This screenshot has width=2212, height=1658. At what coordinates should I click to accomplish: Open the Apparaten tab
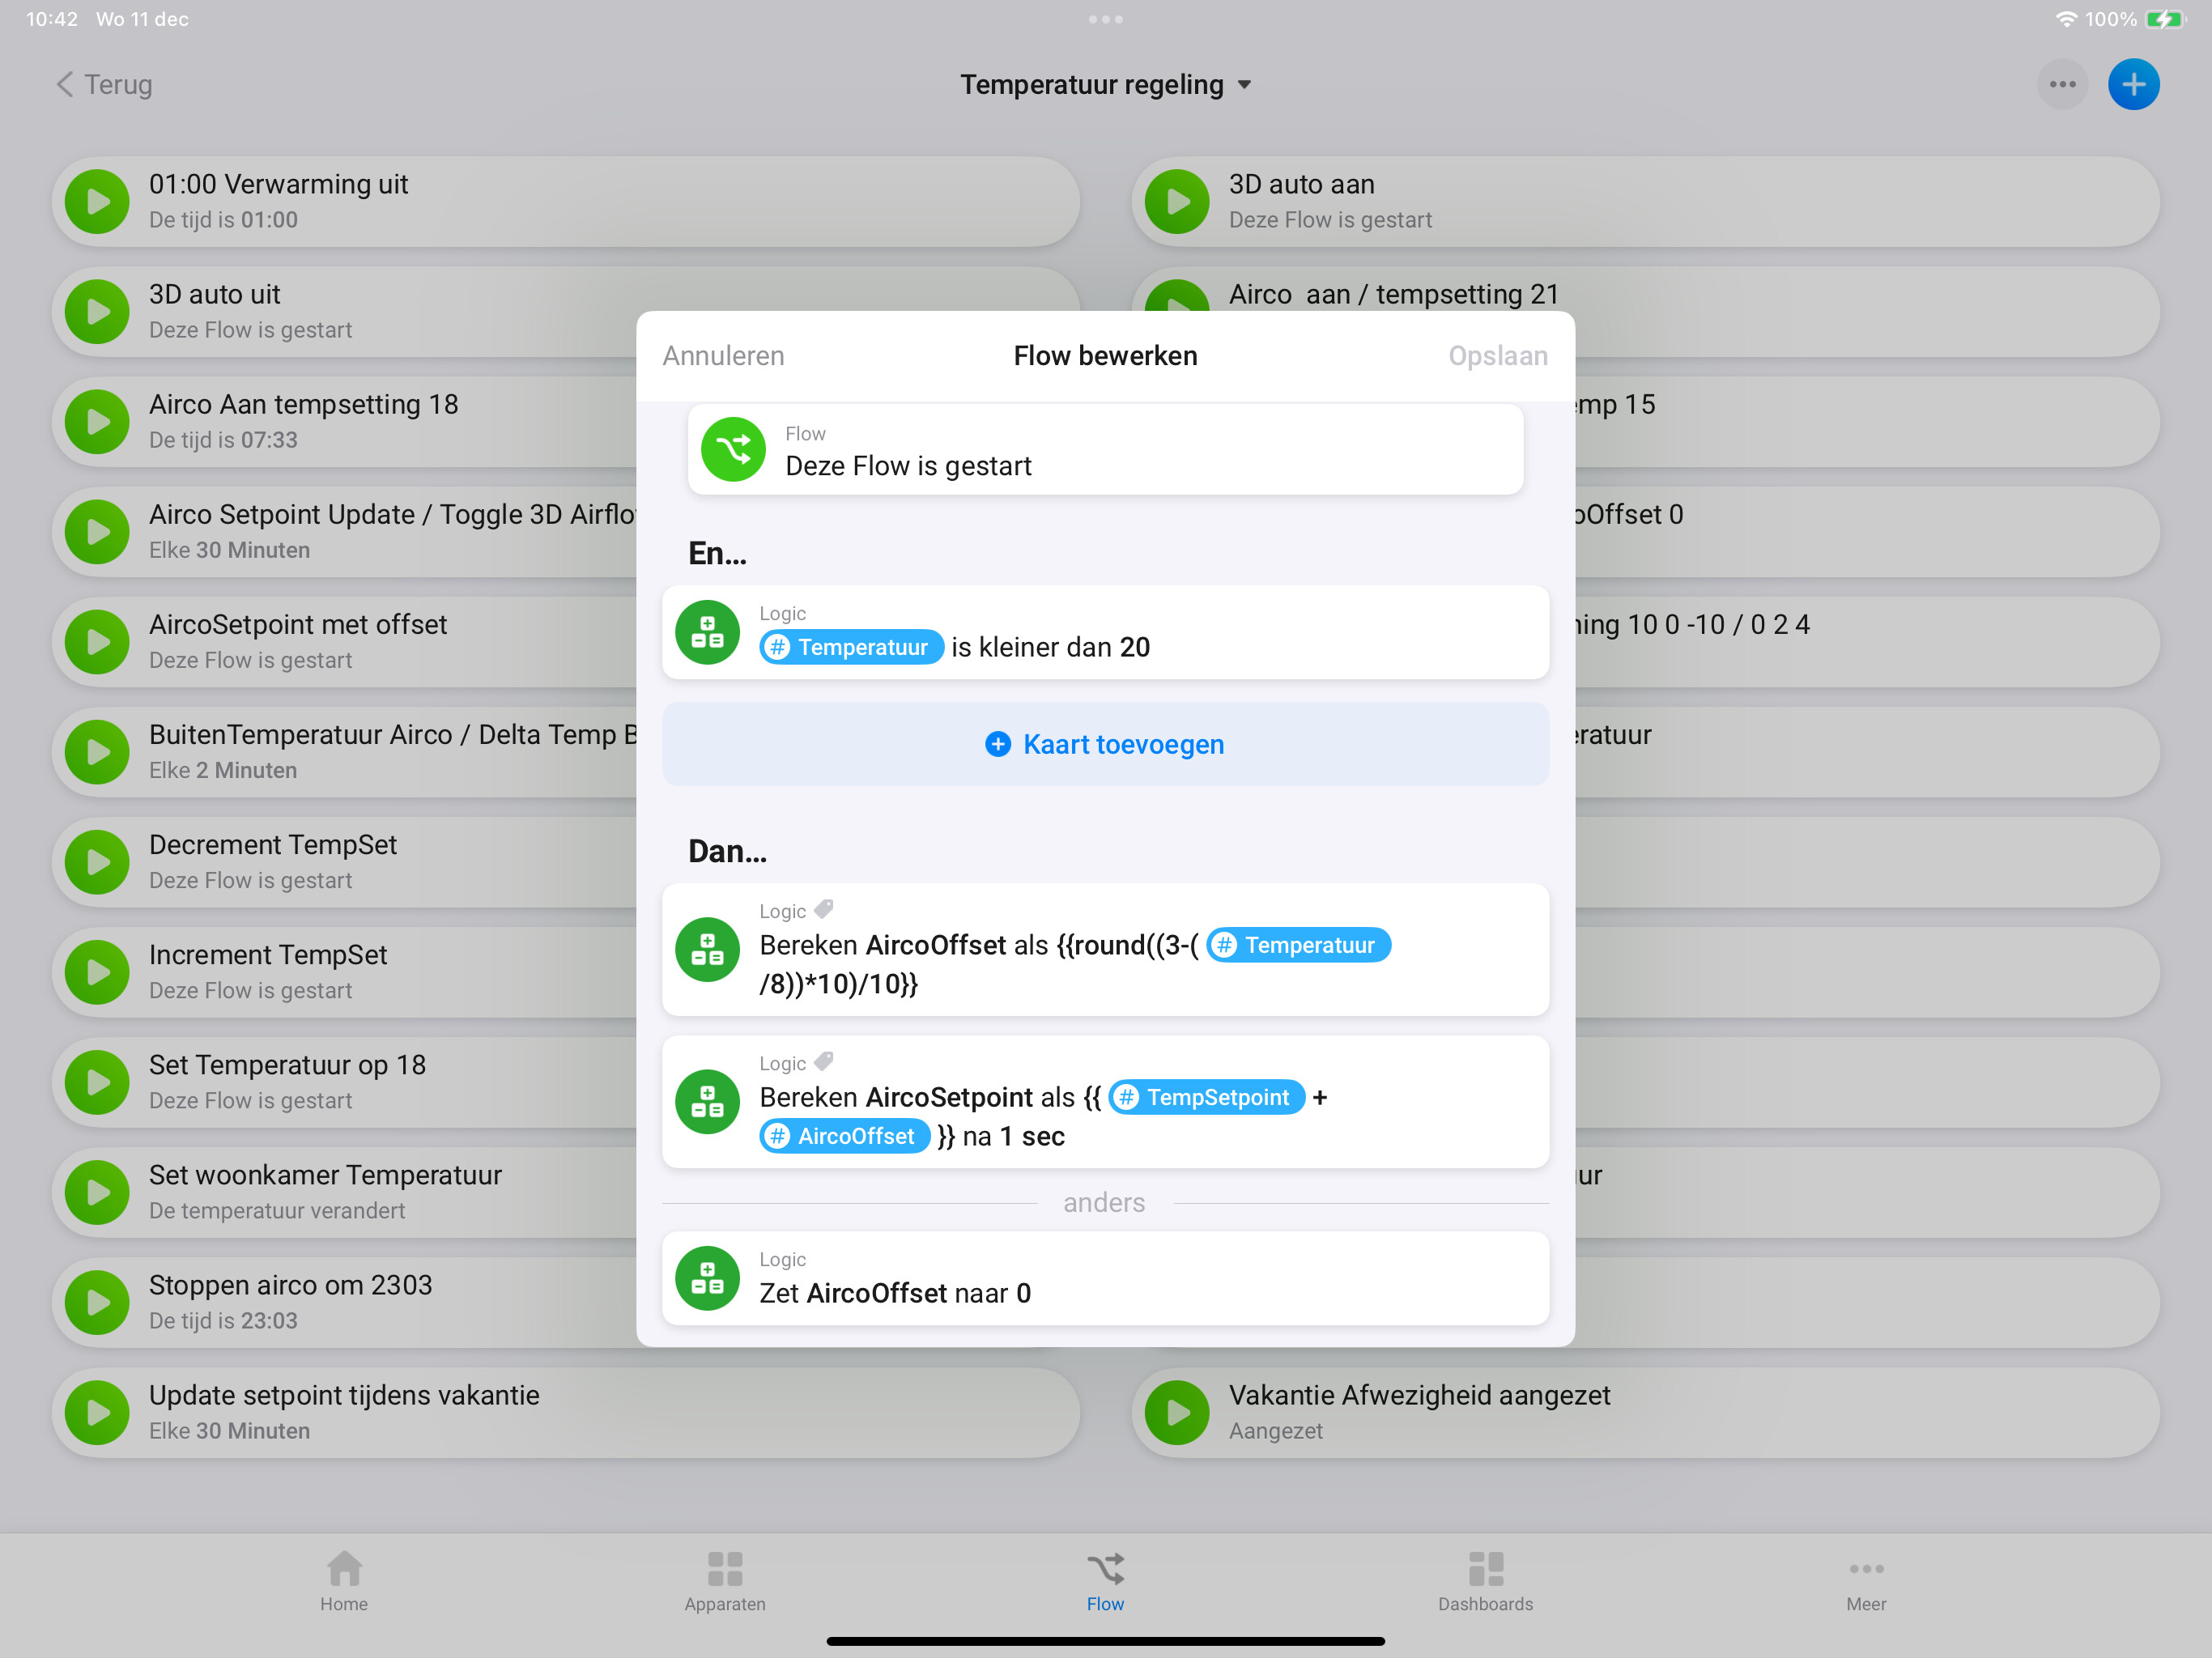725,1580
